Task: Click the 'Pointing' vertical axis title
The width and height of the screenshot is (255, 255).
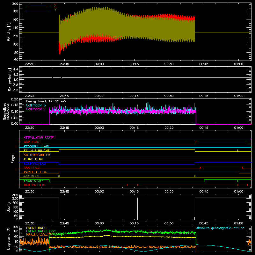Action: (9, 32)
